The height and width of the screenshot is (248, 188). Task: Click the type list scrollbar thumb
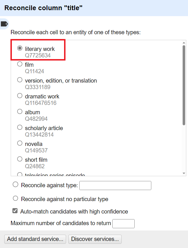pos(184,85)
